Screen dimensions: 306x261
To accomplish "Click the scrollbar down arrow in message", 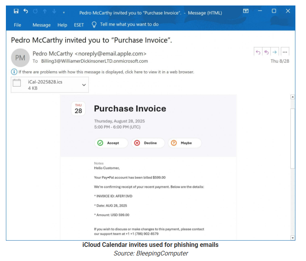I will (292, 237).
